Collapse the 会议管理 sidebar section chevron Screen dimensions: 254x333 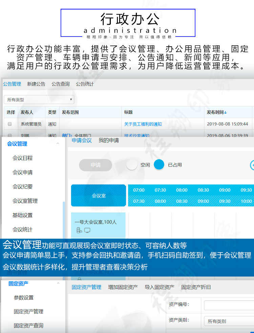tap(58, 144)
